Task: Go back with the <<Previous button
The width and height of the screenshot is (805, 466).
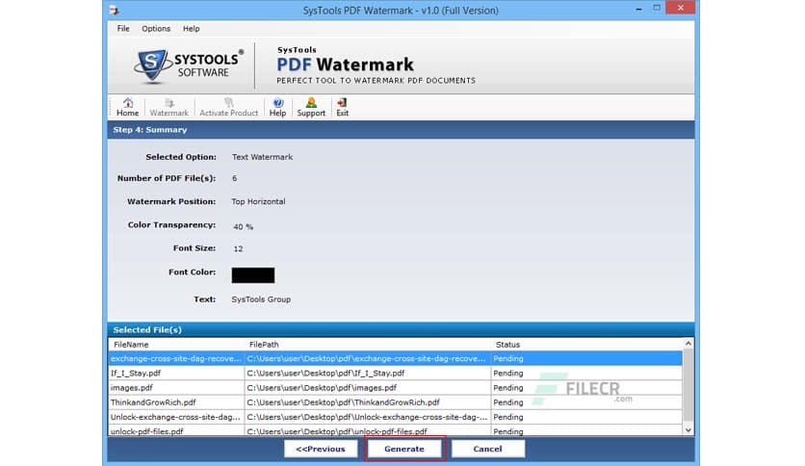Action: tap(321, 449)
